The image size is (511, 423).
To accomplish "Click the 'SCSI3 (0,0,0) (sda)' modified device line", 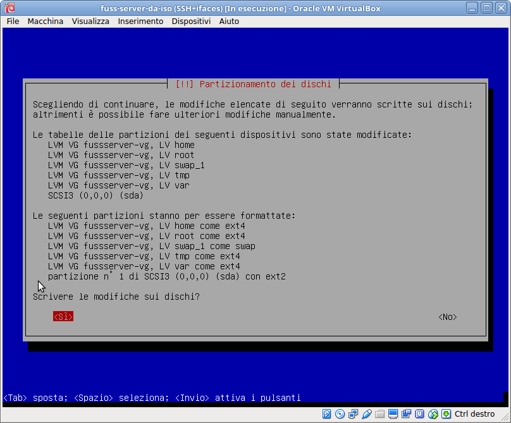I will pyautogui.click(x=95, y=195).
